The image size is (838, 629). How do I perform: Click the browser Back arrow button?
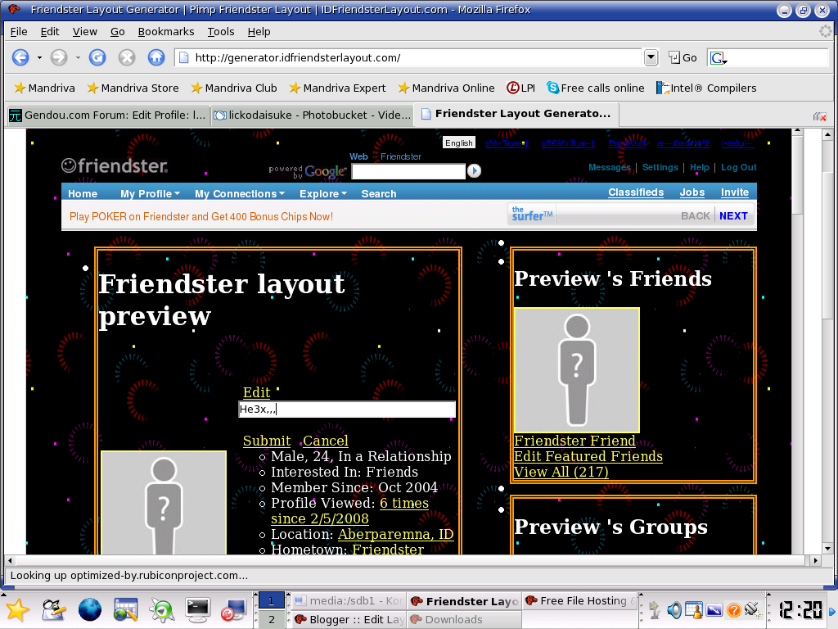coord(20,57)
